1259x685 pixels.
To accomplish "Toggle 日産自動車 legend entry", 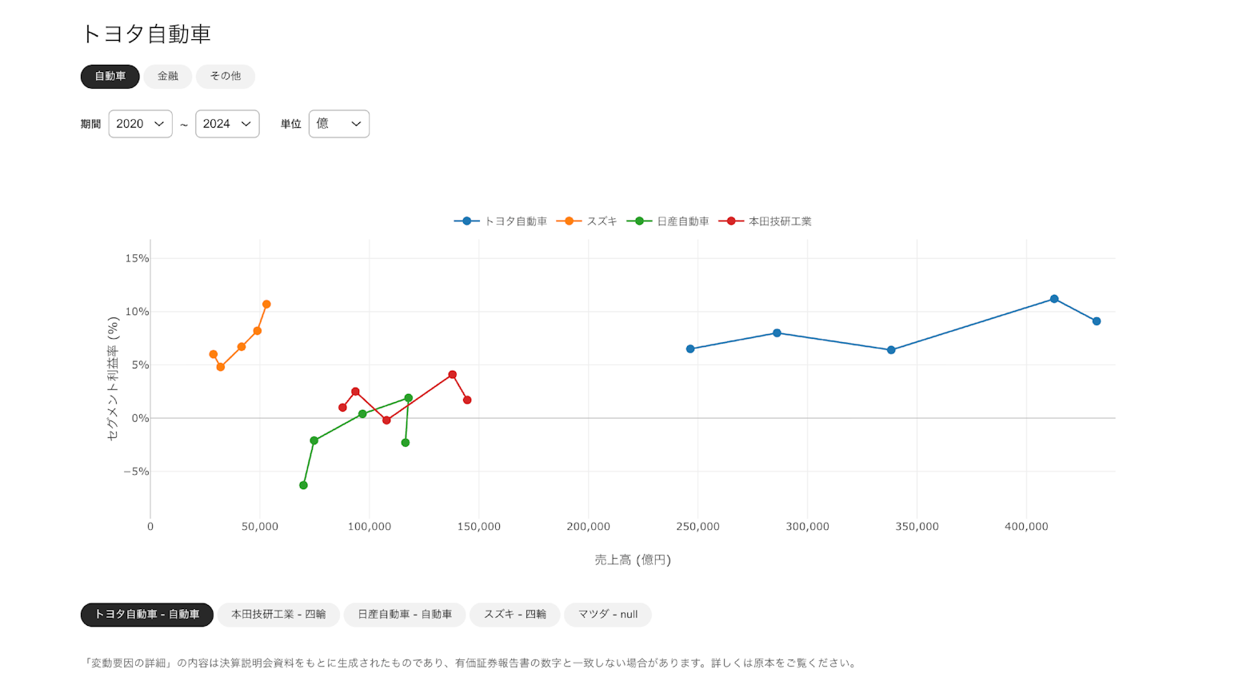I will pos(668,221).
